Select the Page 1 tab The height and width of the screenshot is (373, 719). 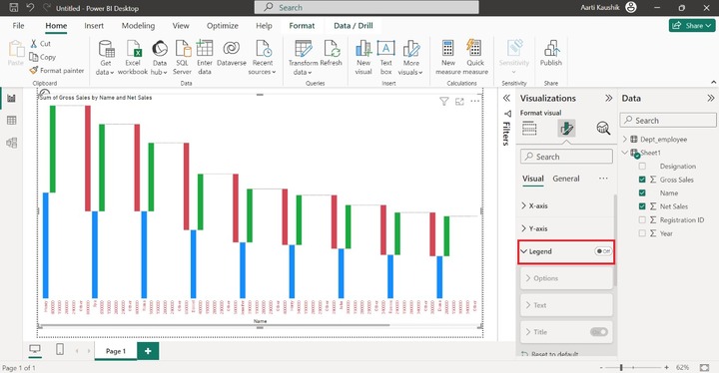(x=116, y=351)
